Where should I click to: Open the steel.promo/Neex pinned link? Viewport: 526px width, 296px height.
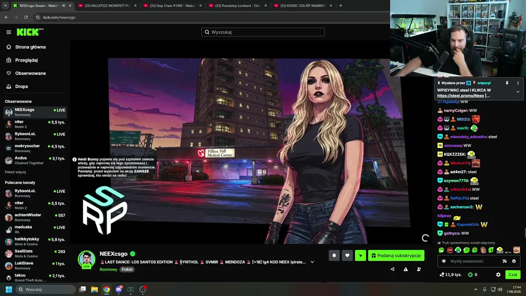[461, 96]
